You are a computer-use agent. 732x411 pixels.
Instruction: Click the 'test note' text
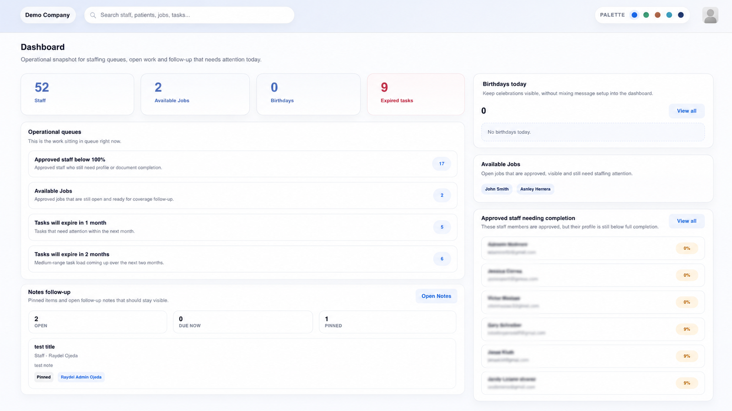(x=43, y=365)
